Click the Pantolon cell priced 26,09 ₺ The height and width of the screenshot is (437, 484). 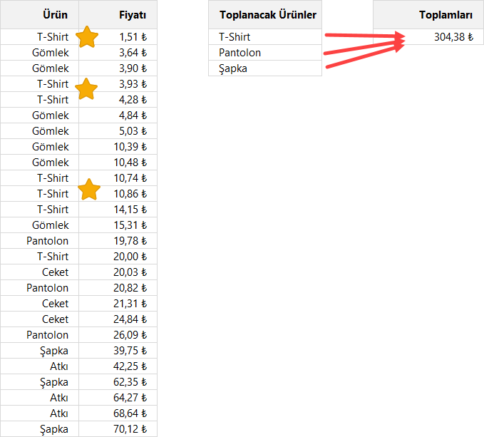click(40, 335)
